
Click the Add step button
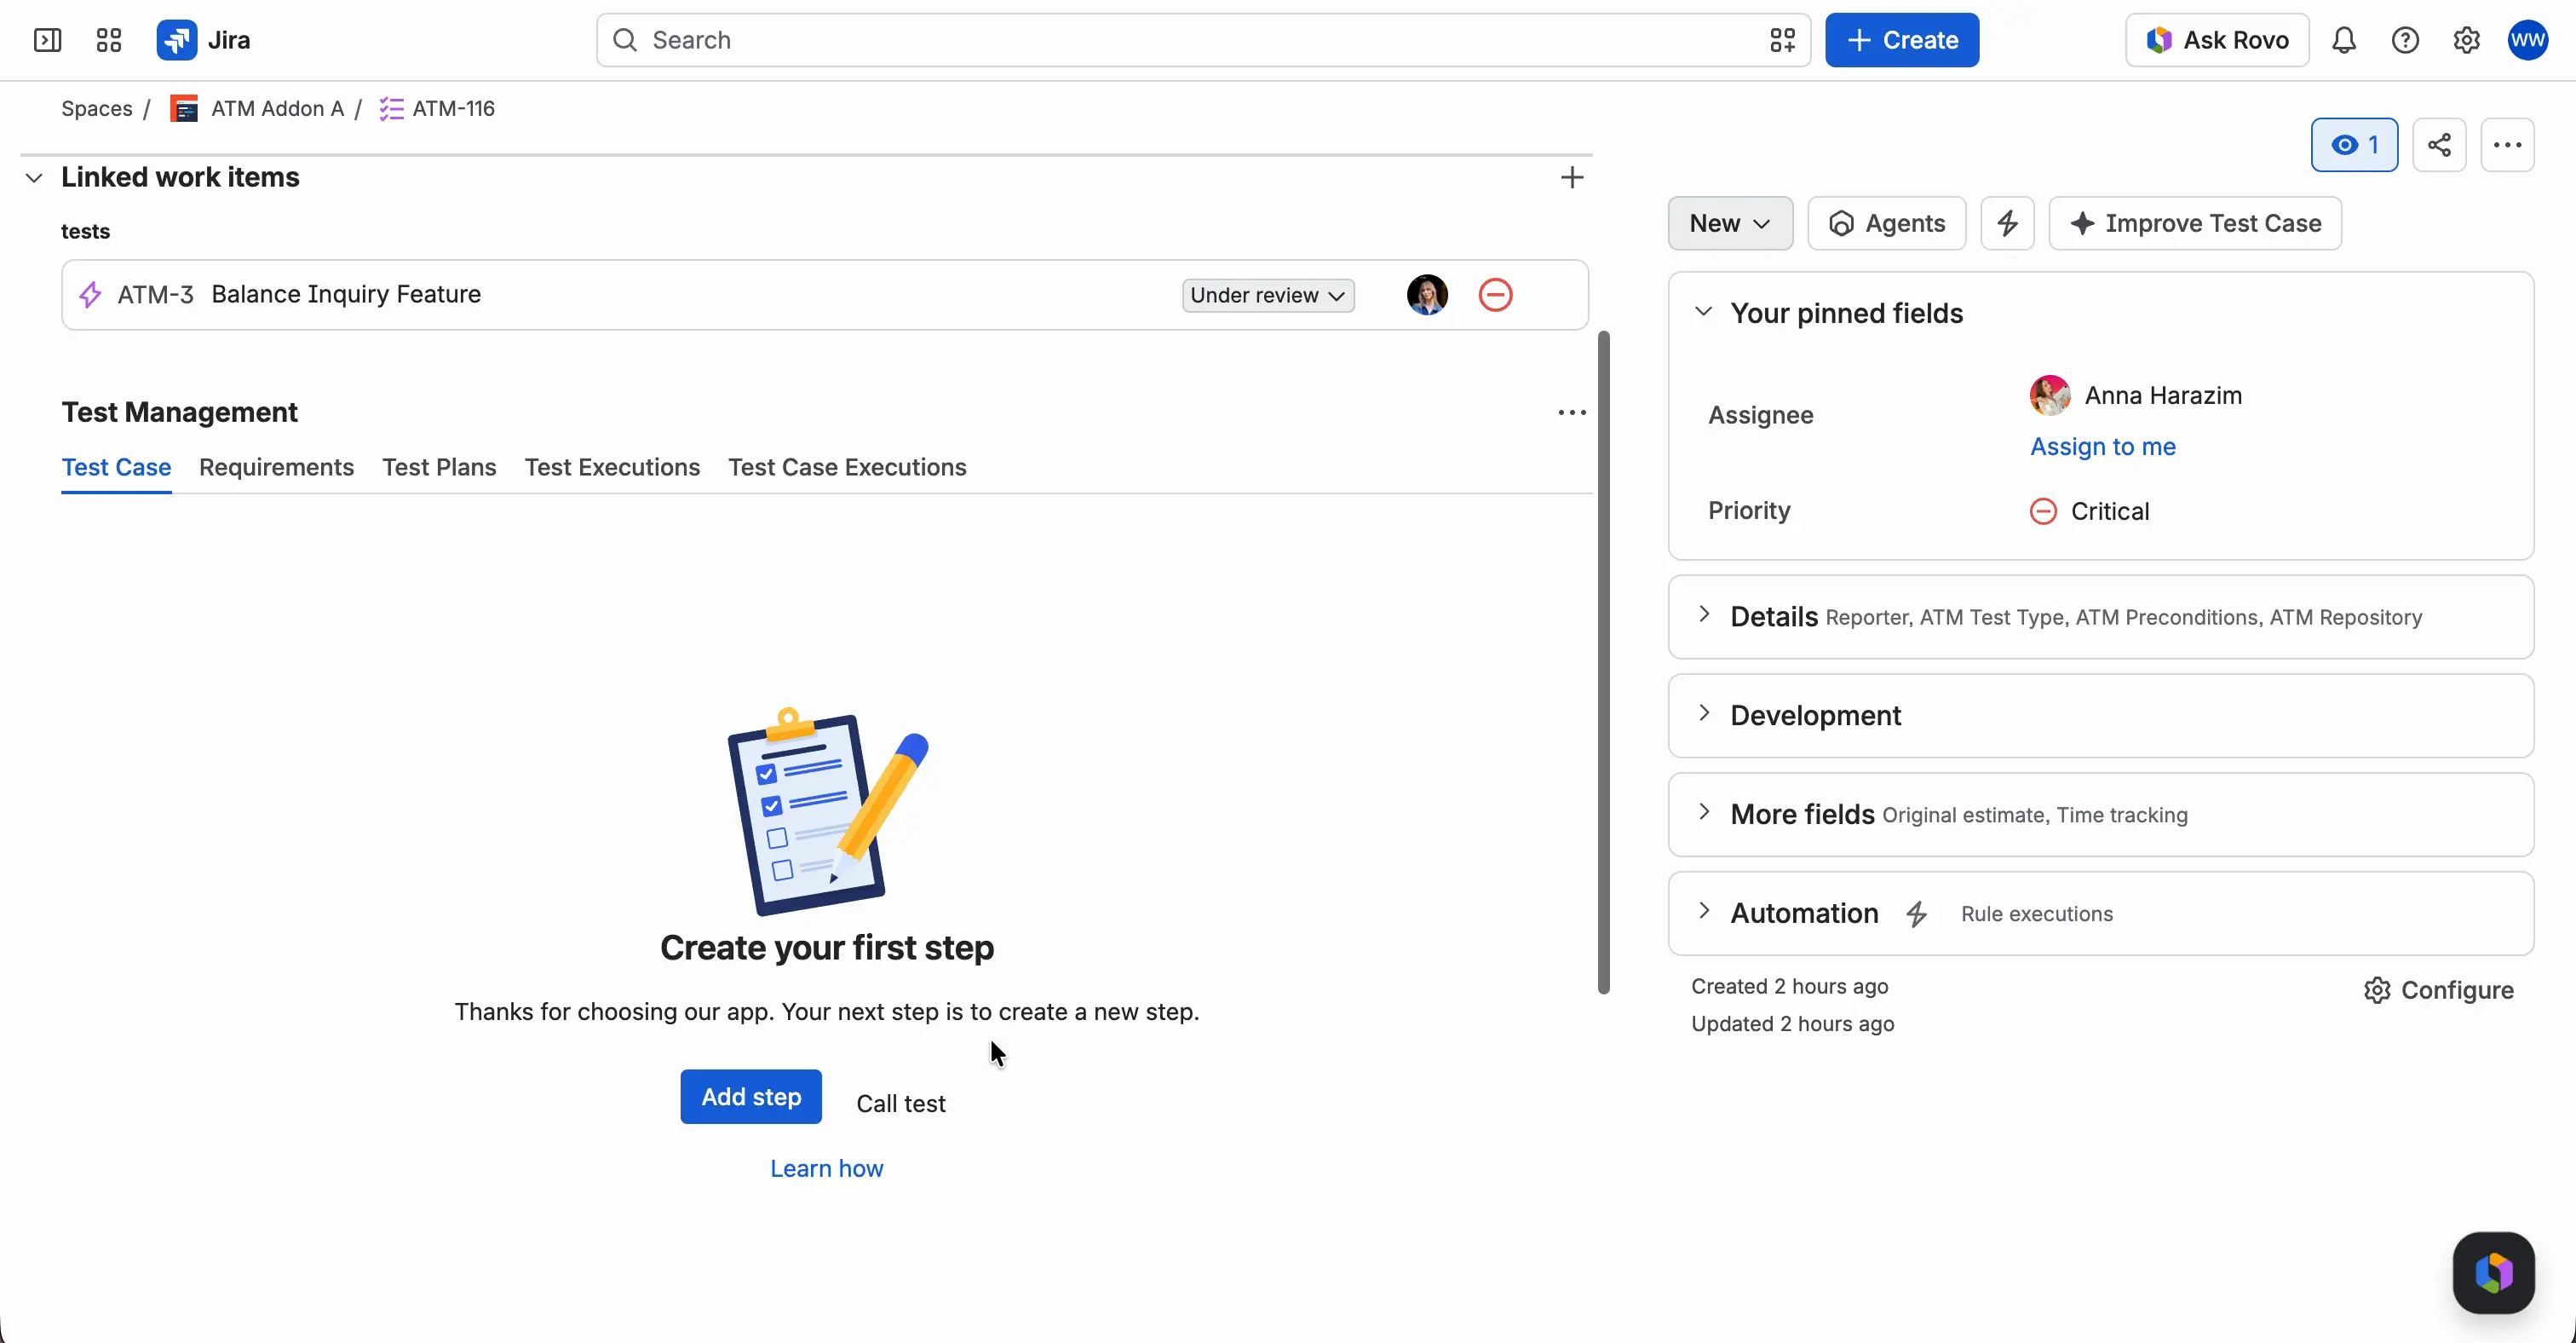pyautogui.click(x=751, y=1097)
